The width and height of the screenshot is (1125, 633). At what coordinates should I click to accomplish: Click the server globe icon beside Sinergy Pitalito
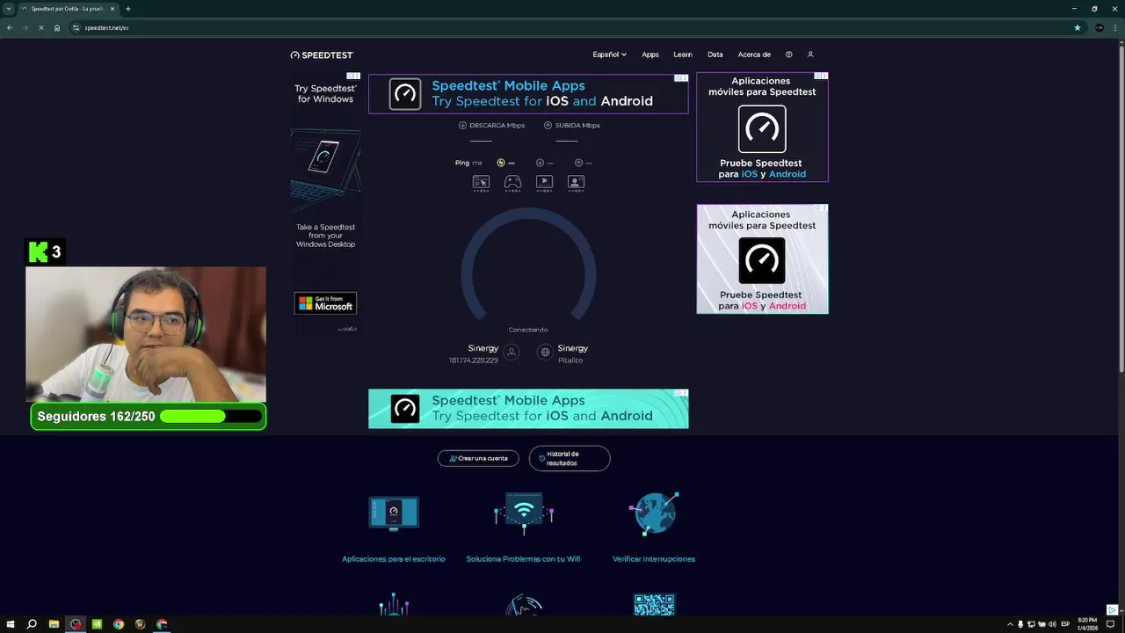pos(545,353)
